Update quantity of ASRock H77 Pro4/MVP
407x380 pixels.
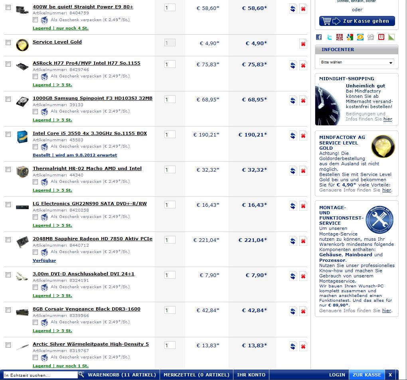[x=293, y=65]
